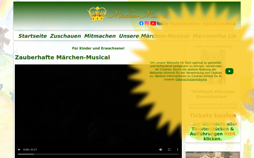Click the Zauberhafte Märchen-Musical heading

pyautogui.click(x=62, y=57)
